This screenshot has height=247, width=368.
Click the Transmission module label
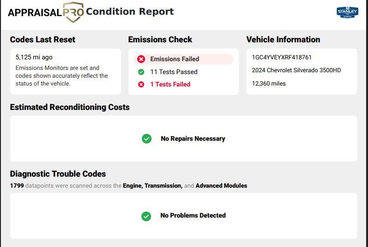(x=164, y=186)
